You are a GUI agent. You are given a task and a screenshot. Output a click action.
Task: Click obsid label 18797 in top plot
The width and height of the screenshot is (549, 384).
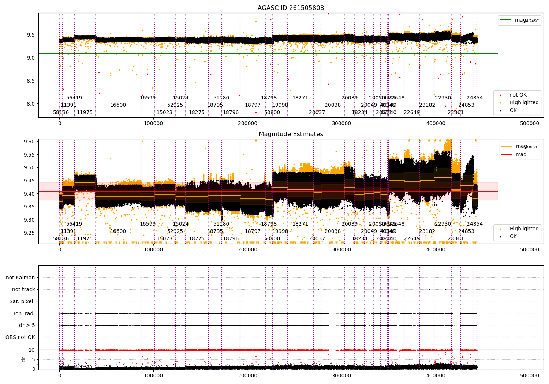(253, 105)
